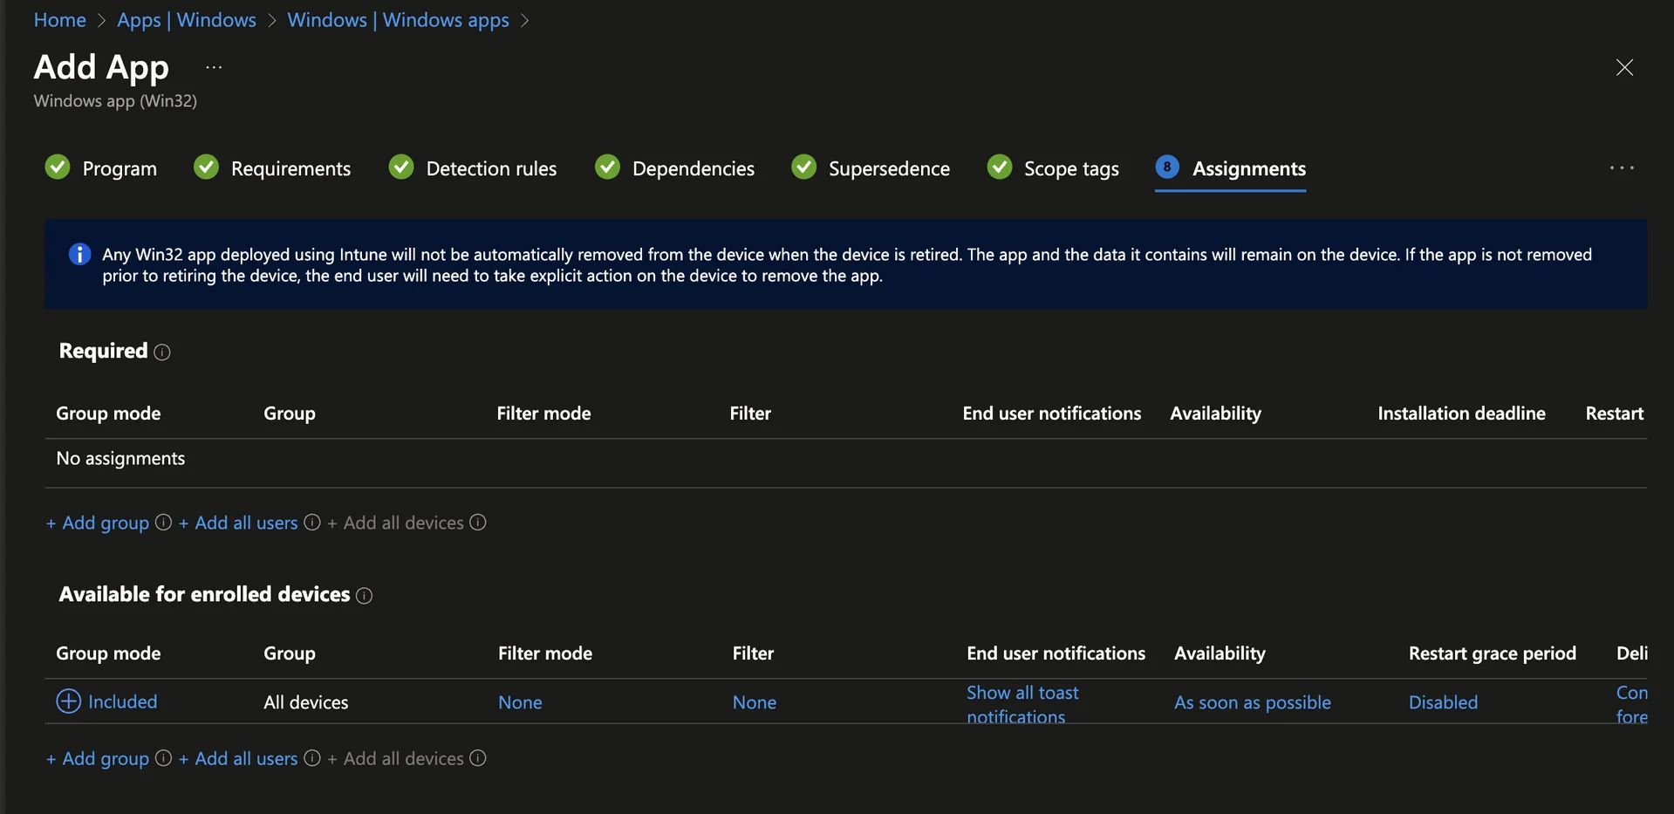Click Required Group mode column header
The height and width of the screenshot is (814, 1674).
[x=108, y=413]
